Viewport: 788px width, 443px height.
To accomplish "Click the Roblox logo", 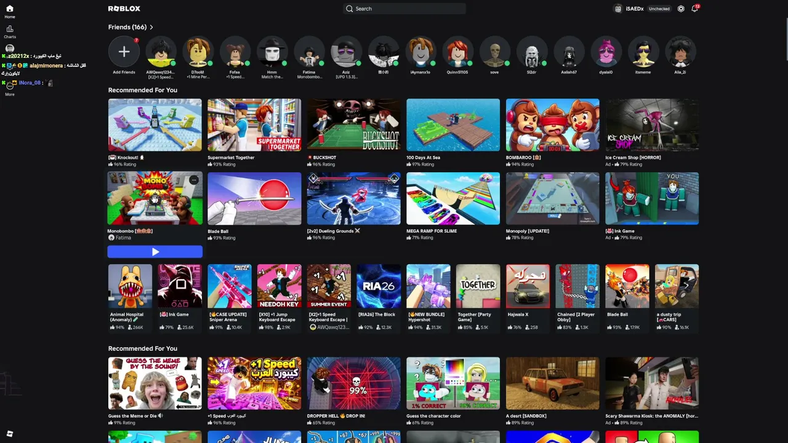I will point(124,9).
